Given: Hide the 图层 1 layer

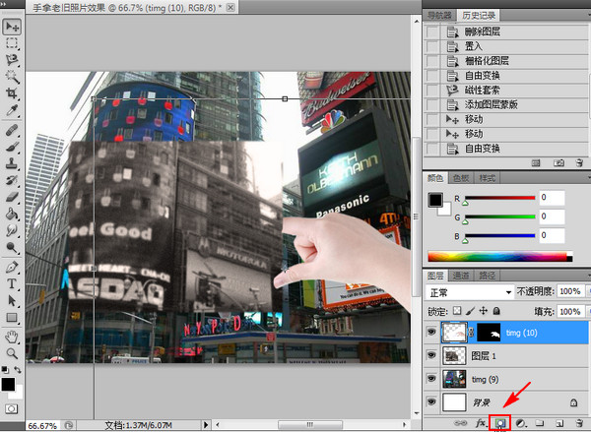Looking at the screenshot, I should (x=431, y=355).
